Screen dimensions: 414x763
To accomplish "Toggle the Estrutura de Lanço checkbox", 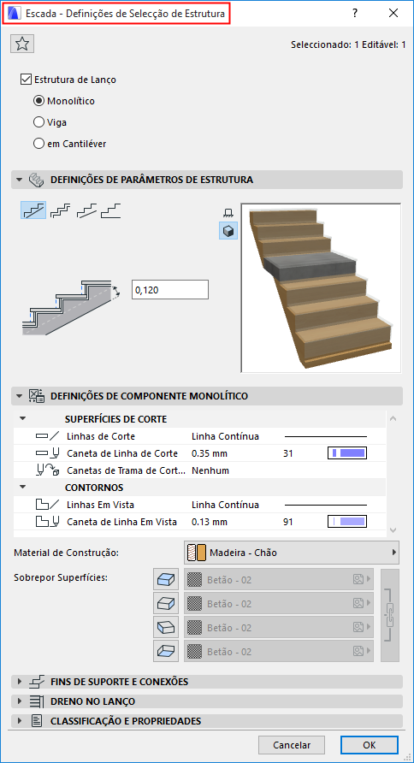I will pos(27,80).
